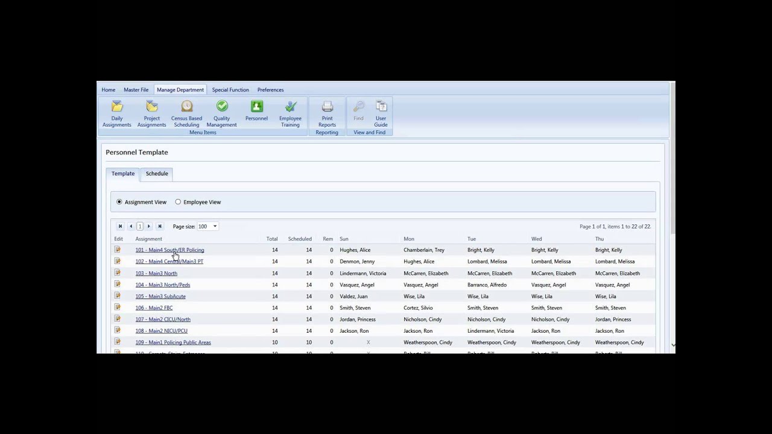Edit row 108 - Main2 NICU/PCU
The image size is (772, 434).
tap(118, 330)
